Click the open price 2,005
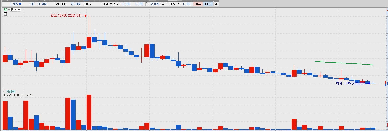The width and height of the screenshot is (388, 131). [155, 4]
